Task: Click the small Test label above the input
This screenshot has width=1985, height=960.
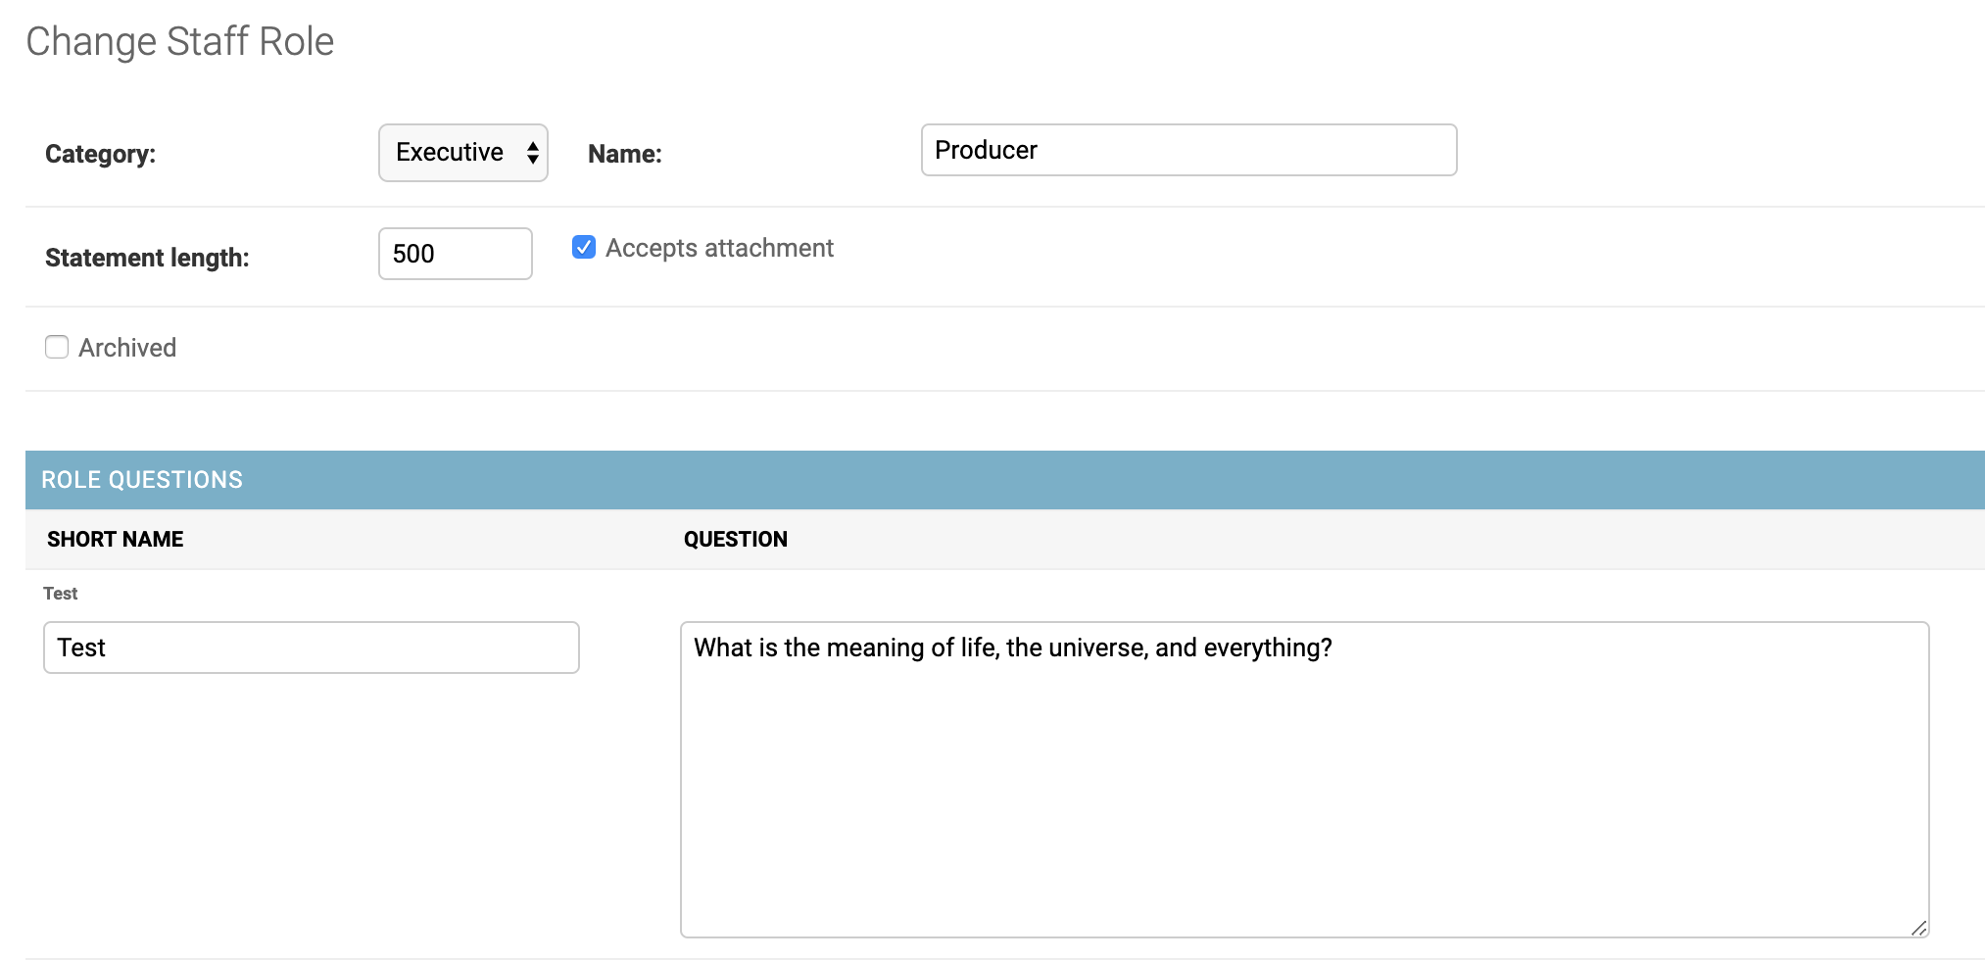Action: [x=61, y=594]
